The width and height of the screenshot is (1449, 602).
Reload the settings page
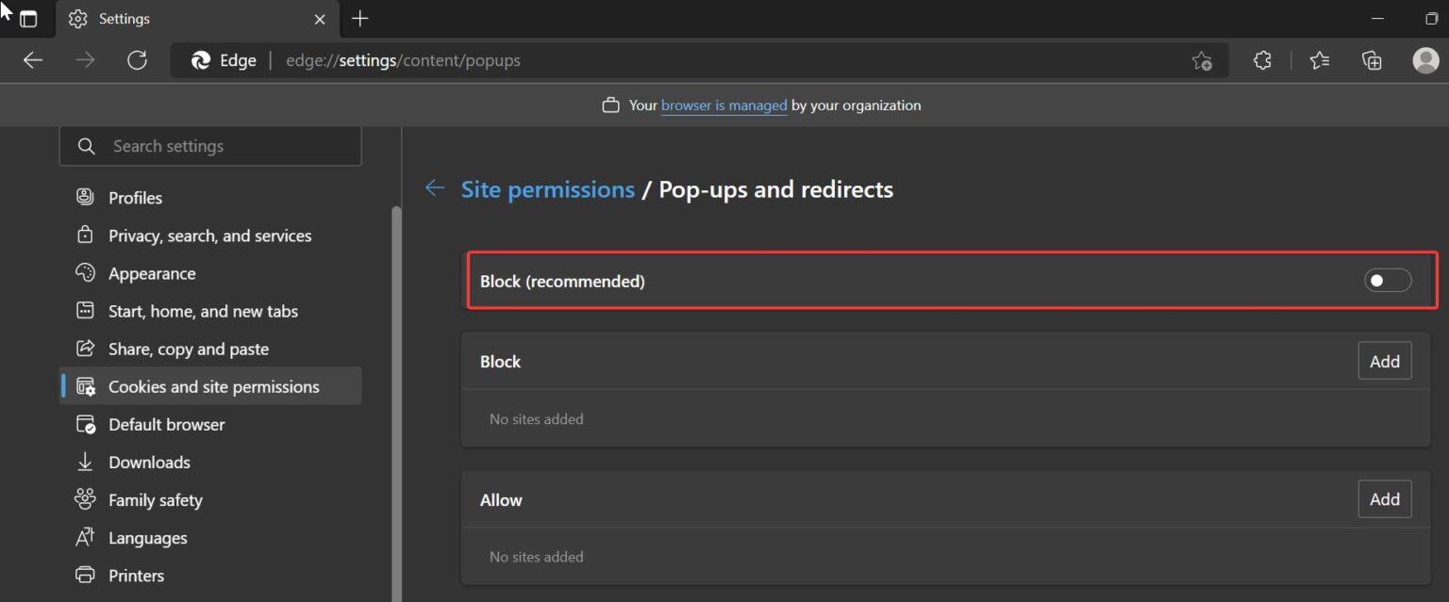click(x=137, y=59)
